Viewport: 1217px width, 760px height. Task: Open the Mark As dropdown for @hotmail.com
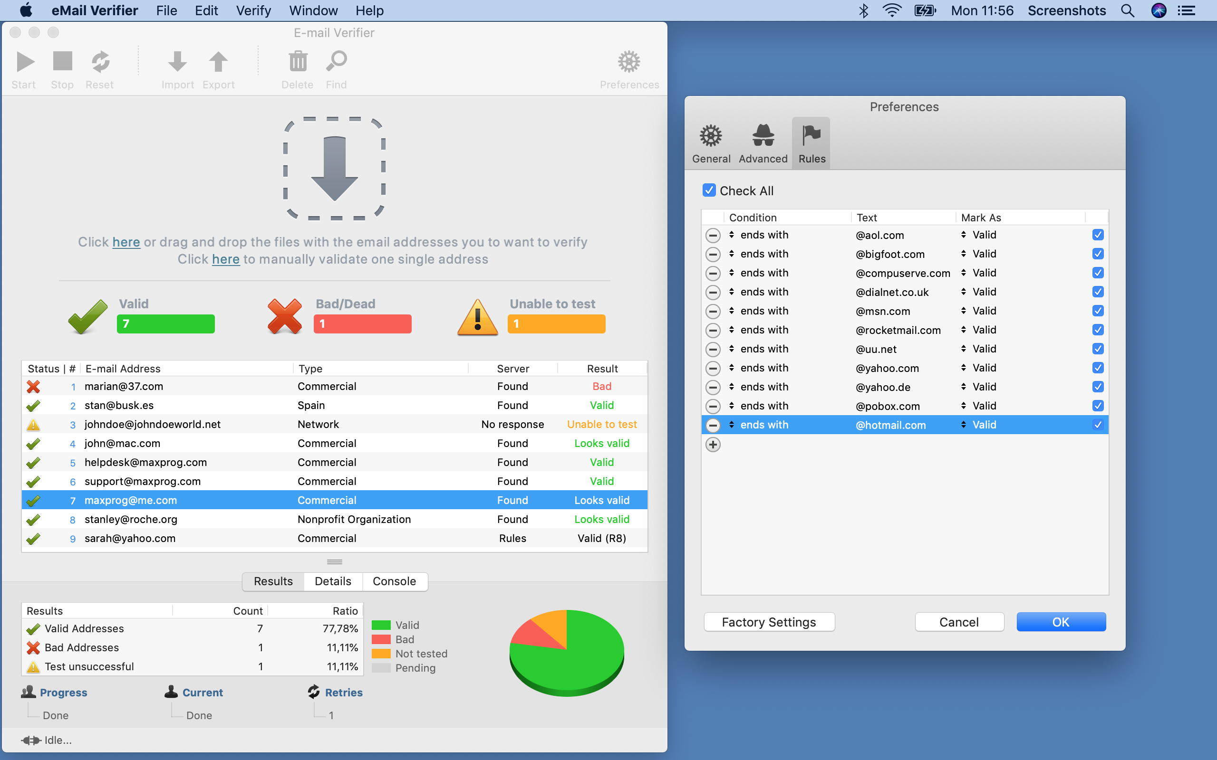[x=963, y=425]
